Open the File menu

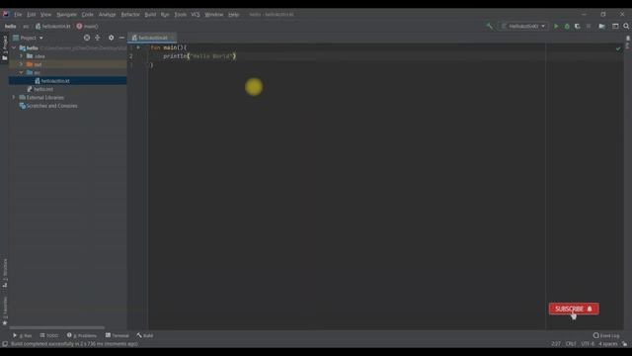click(18, 14)
